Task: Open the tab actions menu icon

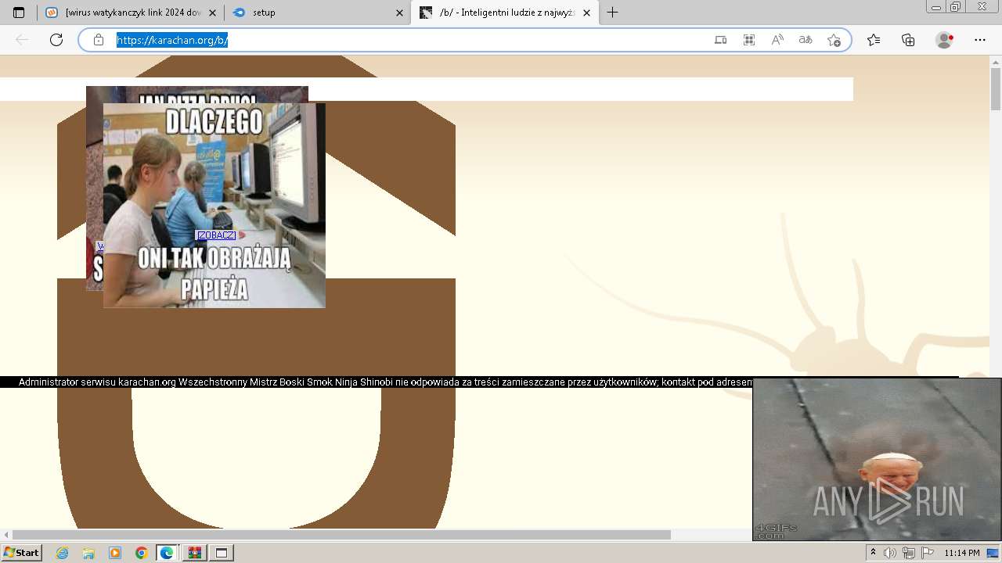Action: [19, 13]
